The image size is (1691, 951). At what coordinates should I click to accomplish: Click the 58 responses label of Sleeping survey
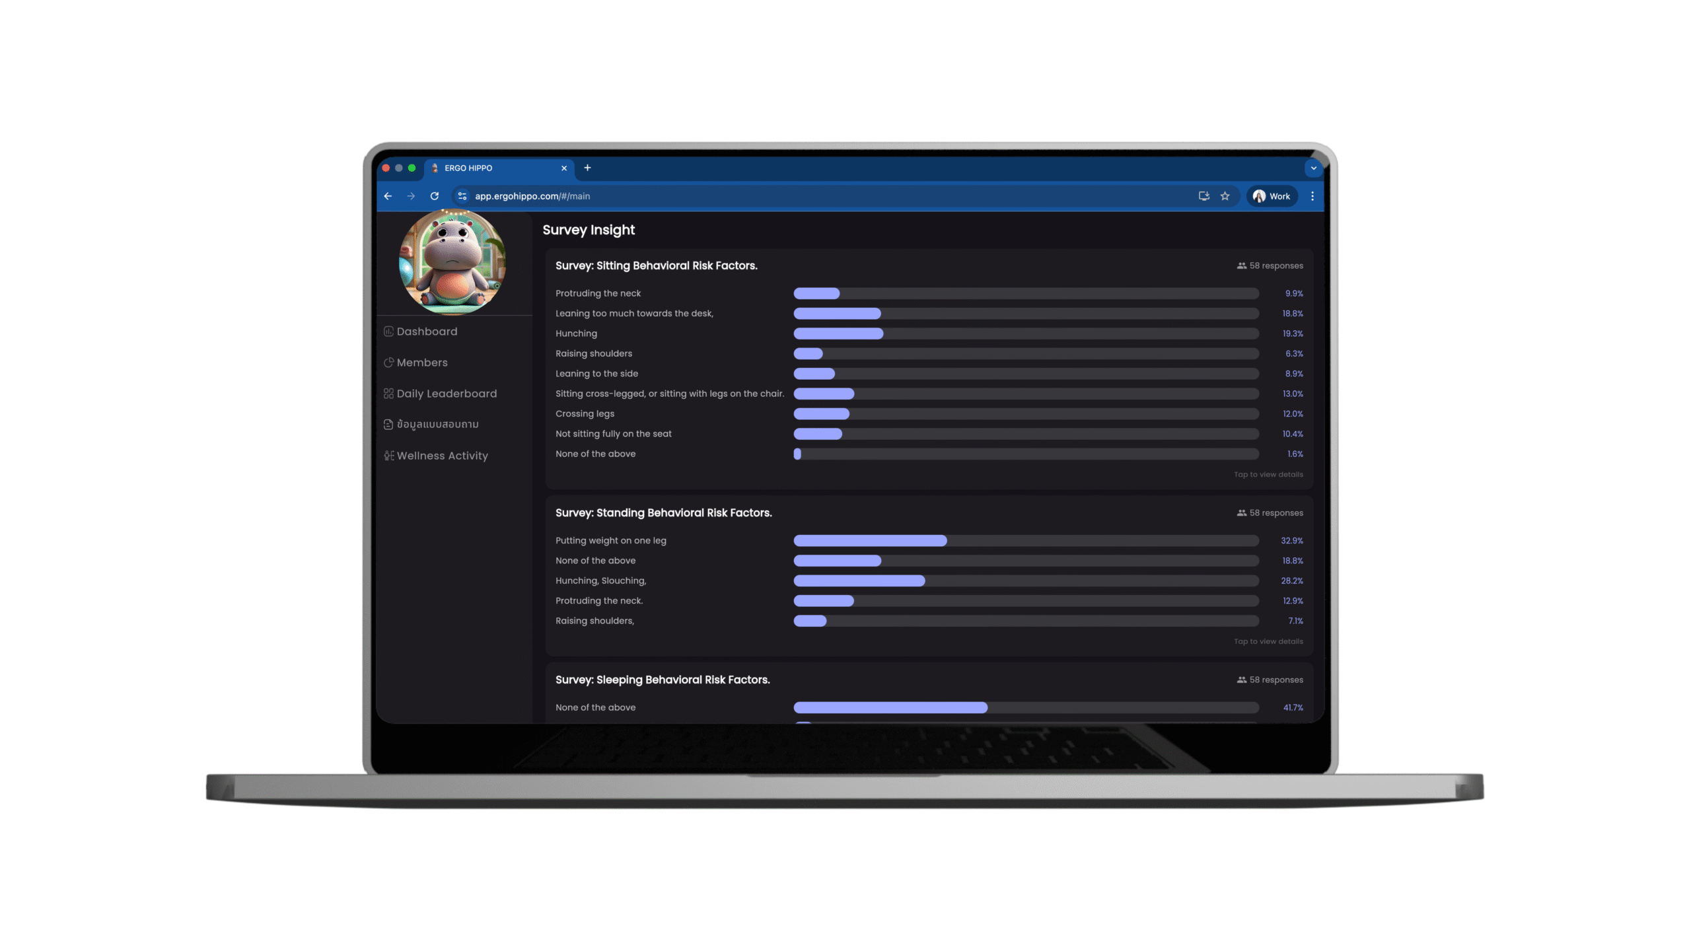tap(1270, 680)
